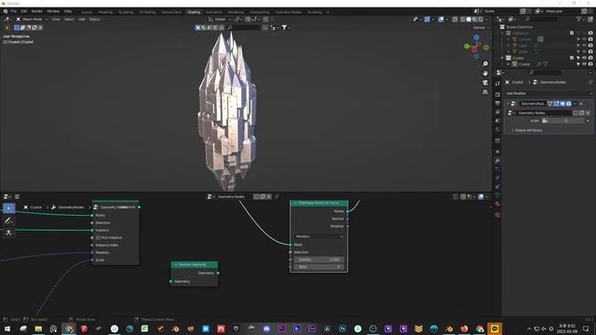Switch to the Shading workspace tab
Screen dimensions: 596x335
[194, 12]
